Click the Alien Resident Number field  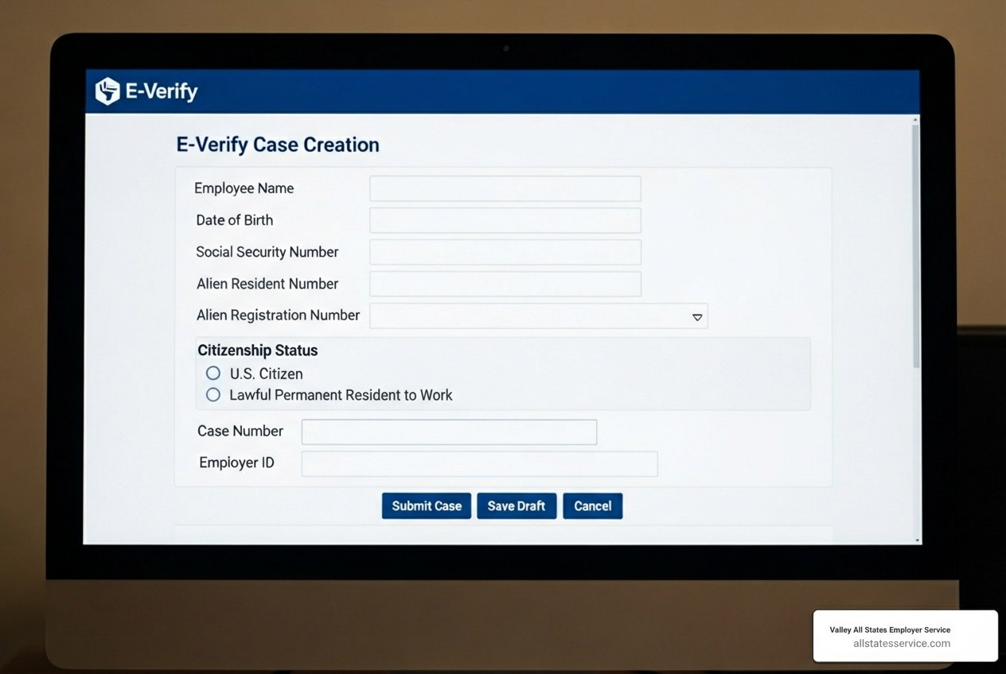505,284
